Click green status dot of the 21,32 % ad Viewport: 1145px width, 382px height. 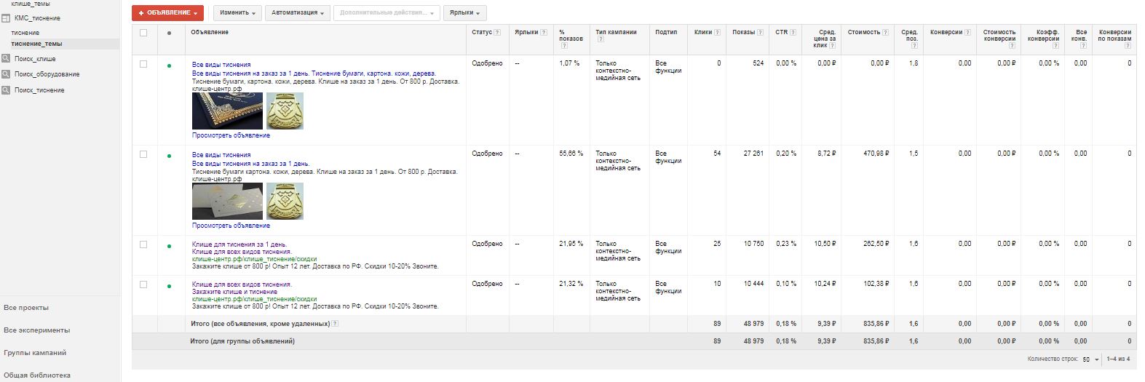coord(170,286)
